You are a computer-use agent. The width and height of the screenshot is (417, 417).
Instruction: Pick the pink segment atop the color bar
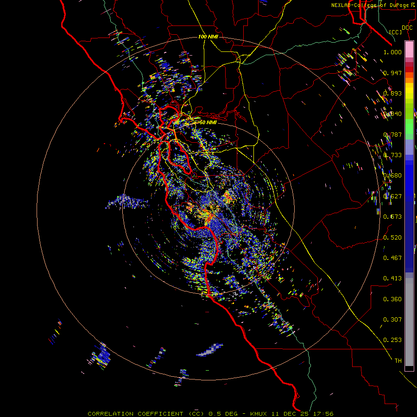click(x=409, y=50)
